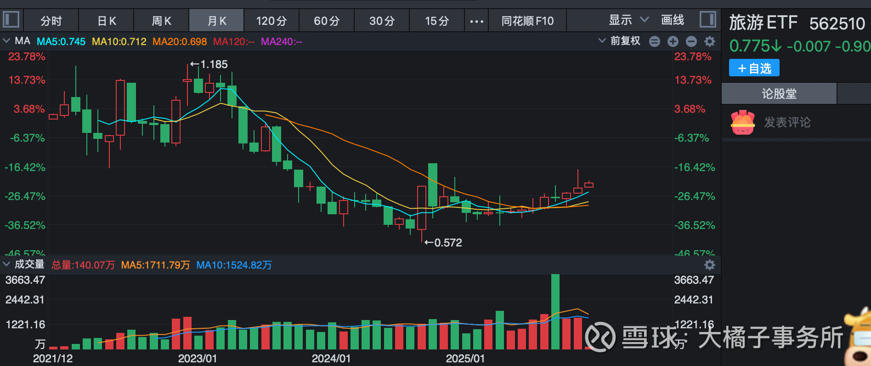The image size is (871, 366).
Task: Collapse the 成交量 volume panel chevron
Action: [x=6, y=264]
